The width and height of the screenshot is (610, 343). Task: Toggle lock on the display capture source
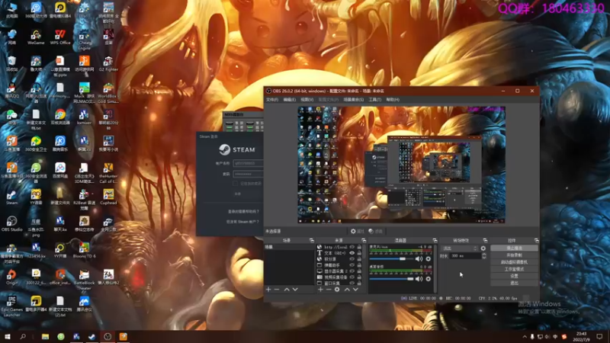359,271
